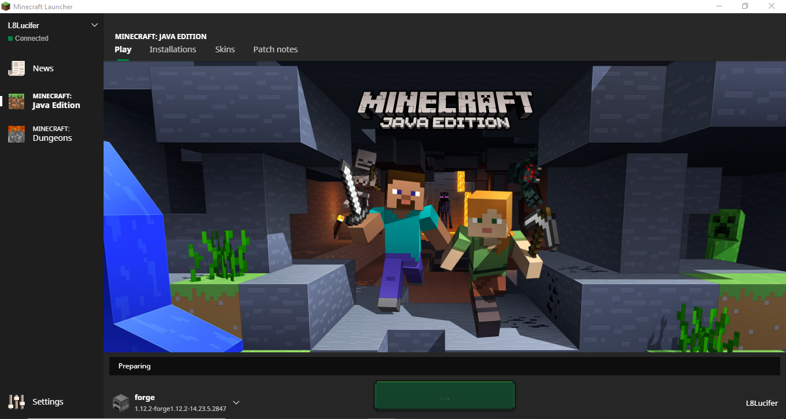786x419 pixels.
Task: Click the Connected status text
Action: (32, 39)
